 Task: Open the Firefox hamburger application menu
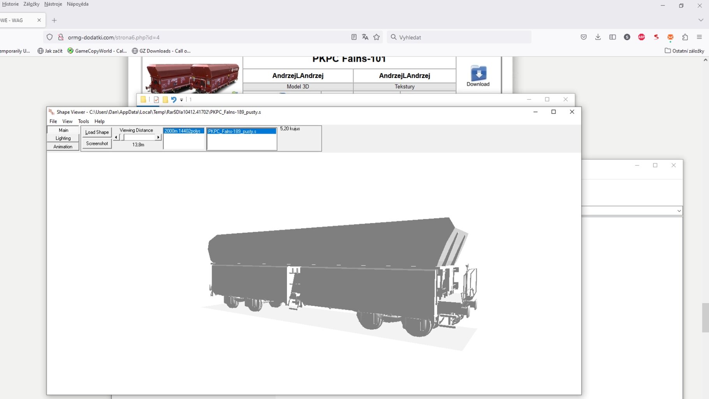(x=699, y=37)
